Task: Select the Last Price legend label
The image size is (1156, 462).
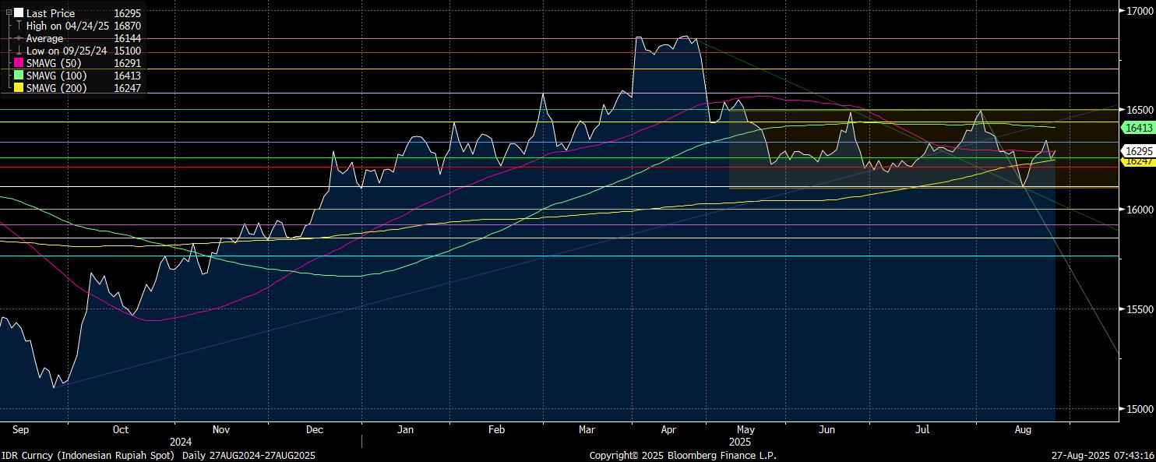Action: tap(51, 13)
